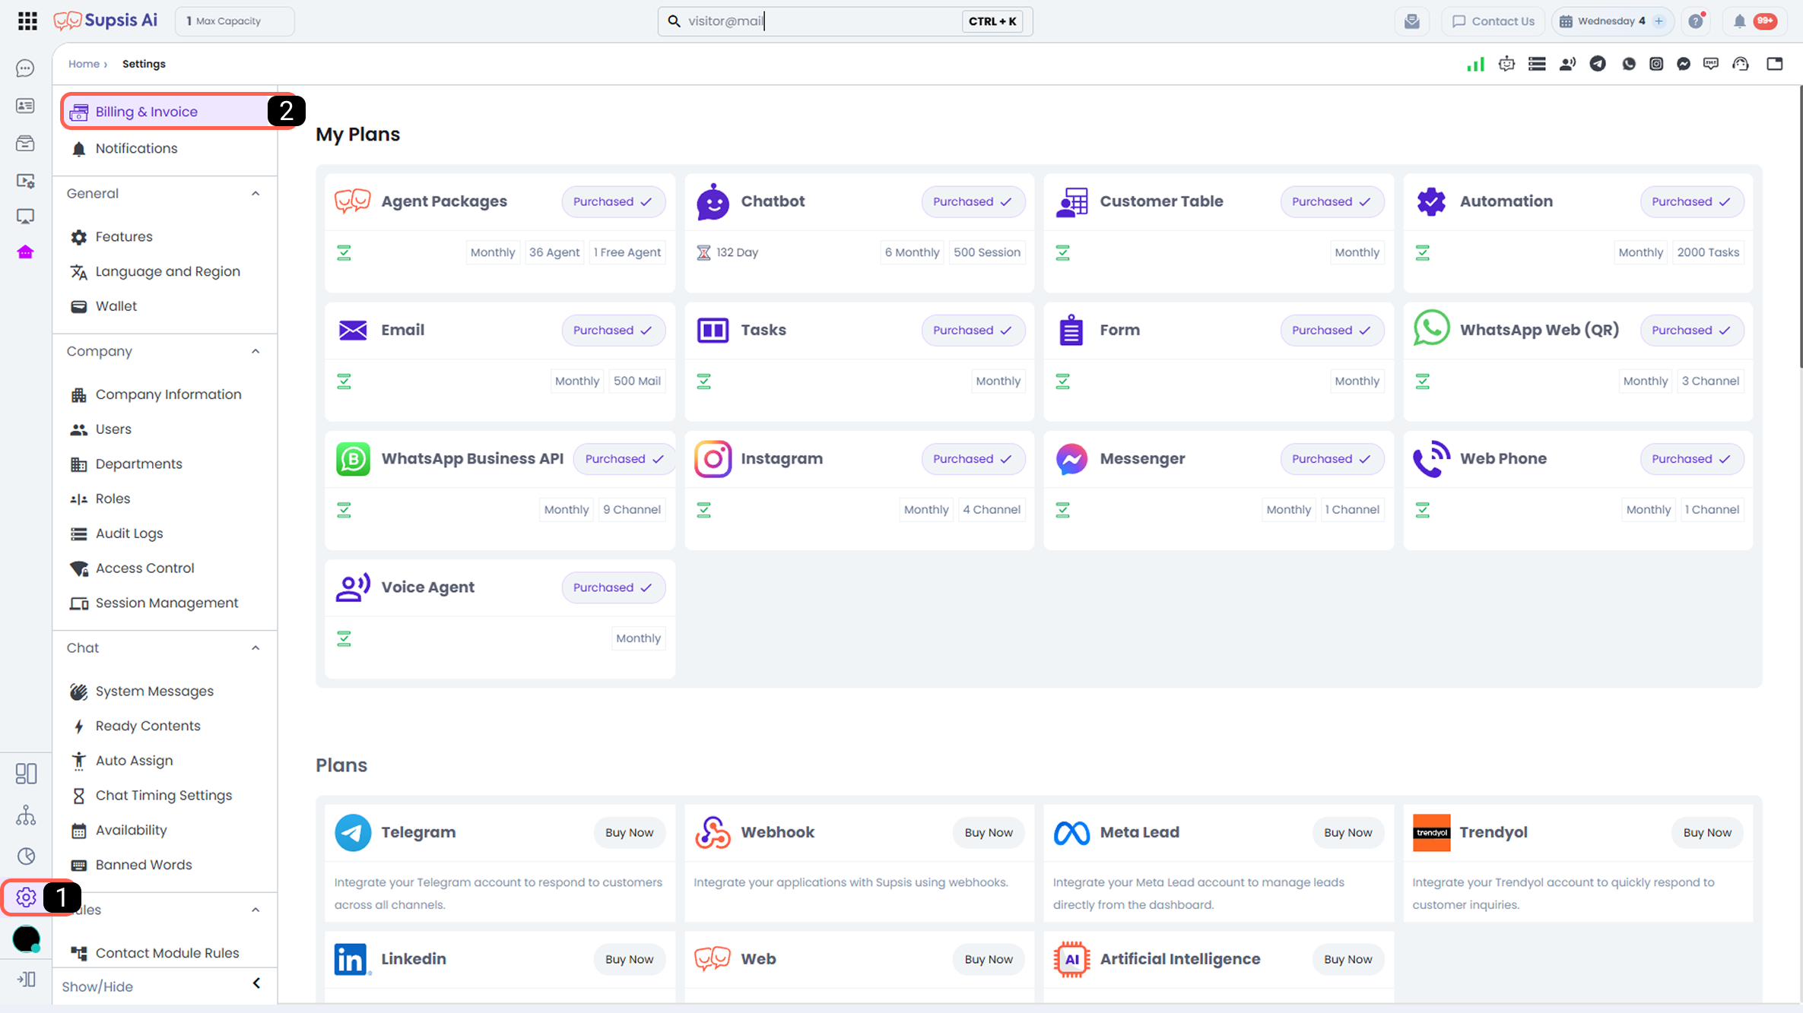Click Buy Now for Webhook

tap(989, 833)
